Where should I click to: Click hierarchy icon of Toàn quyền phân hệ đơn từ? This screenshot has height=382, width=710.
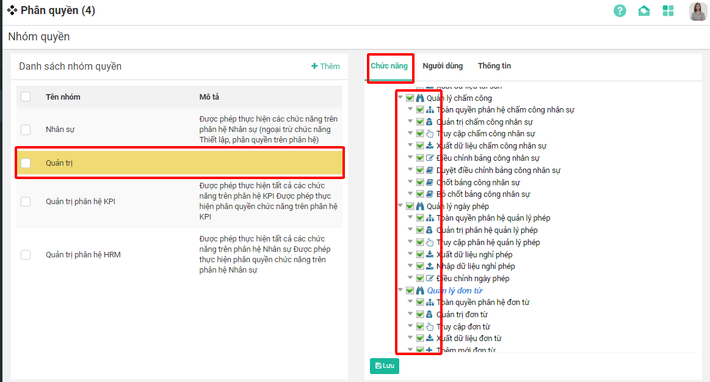pyautogui.click(x=430, y=303)
